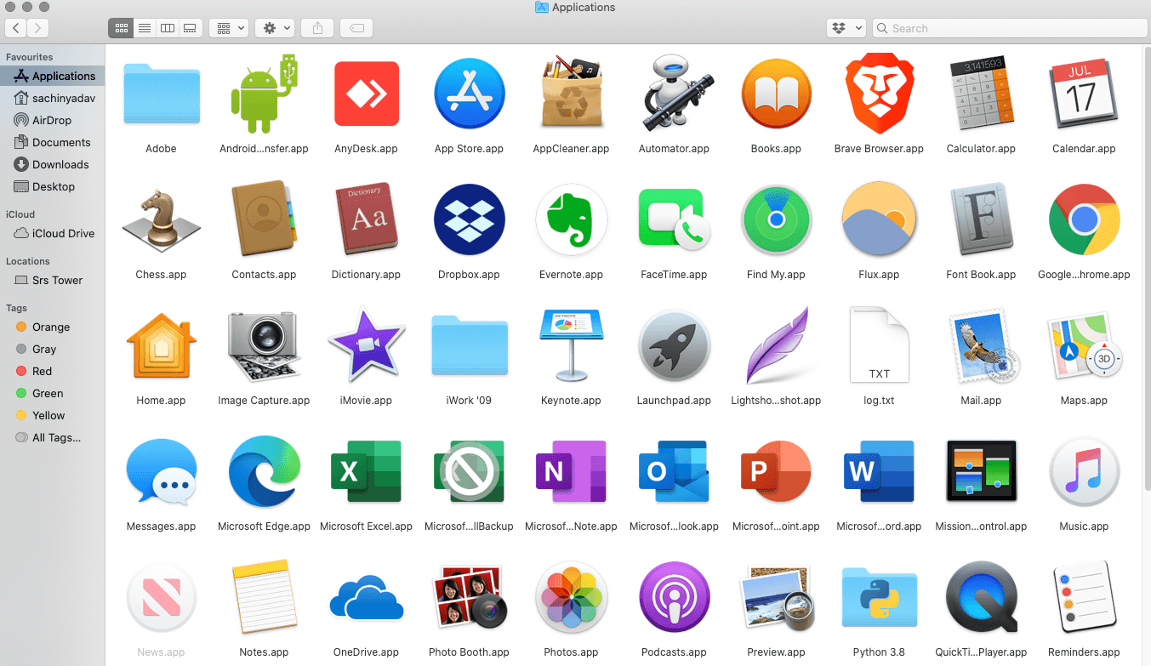Click the Dictionary app icon

point(367,219)
